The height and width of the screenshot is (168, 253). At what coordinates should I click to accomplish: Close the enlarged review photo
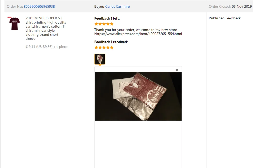(x=177, y=70)
